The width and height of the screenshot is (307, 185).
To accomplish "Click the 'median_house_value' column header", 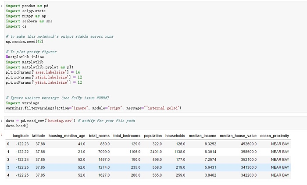I will pyautogui.click(x=238, y=136).
